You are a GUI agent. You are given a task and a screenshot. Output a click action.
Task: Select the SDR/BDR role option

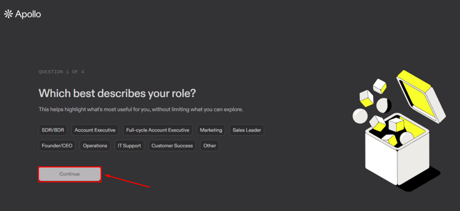(53, 130)
